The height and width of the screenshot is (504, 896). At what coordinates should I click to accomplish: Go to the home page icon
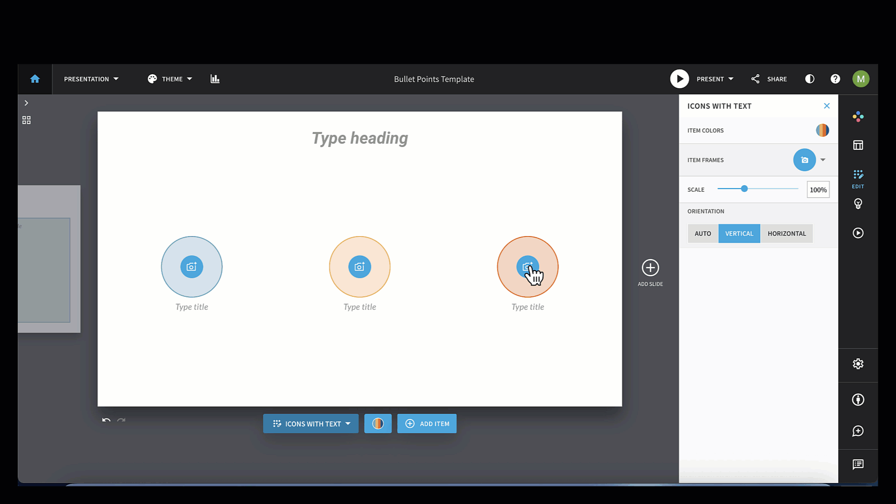pos(35,79)
